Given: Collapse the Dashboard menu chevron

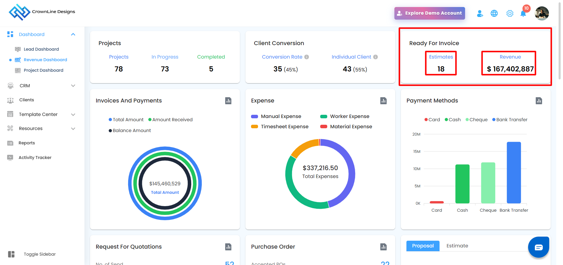Looking at the screenshot, I should coord(73,35).
